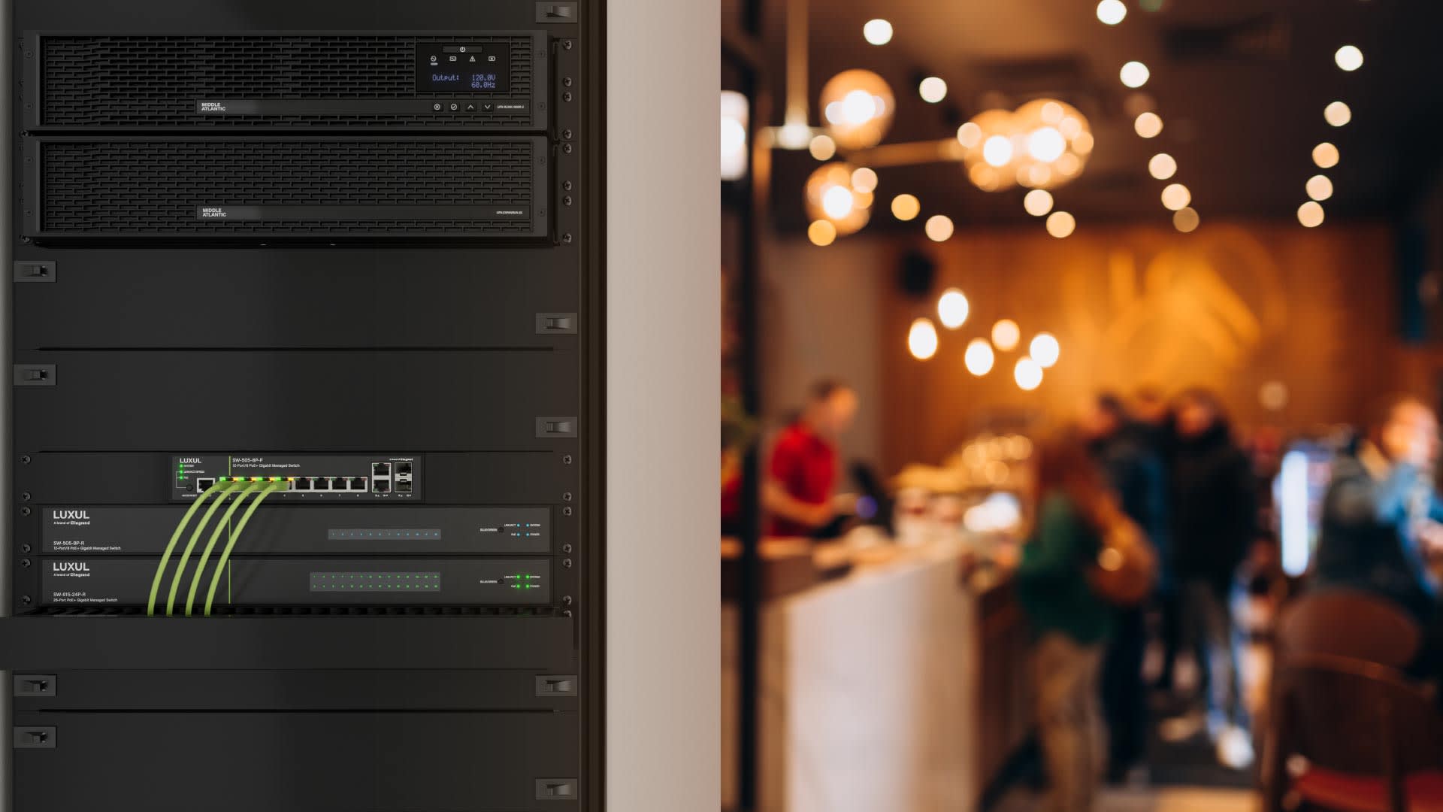1443x812 pixels.
Task: Click the UPS battery level icon
Action: (492, 59)
